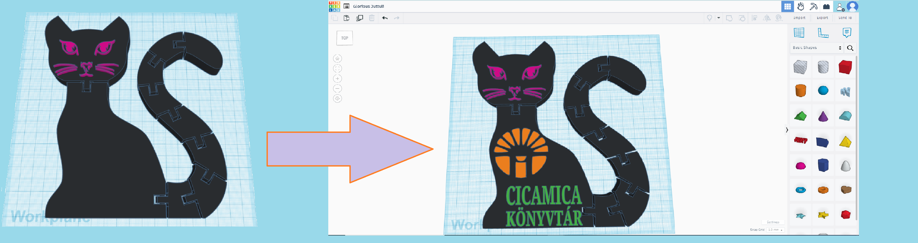The height and width of the screenshot is (243, 918).
Task: Open workplane Settings button
Action: [x=773, y=222]
